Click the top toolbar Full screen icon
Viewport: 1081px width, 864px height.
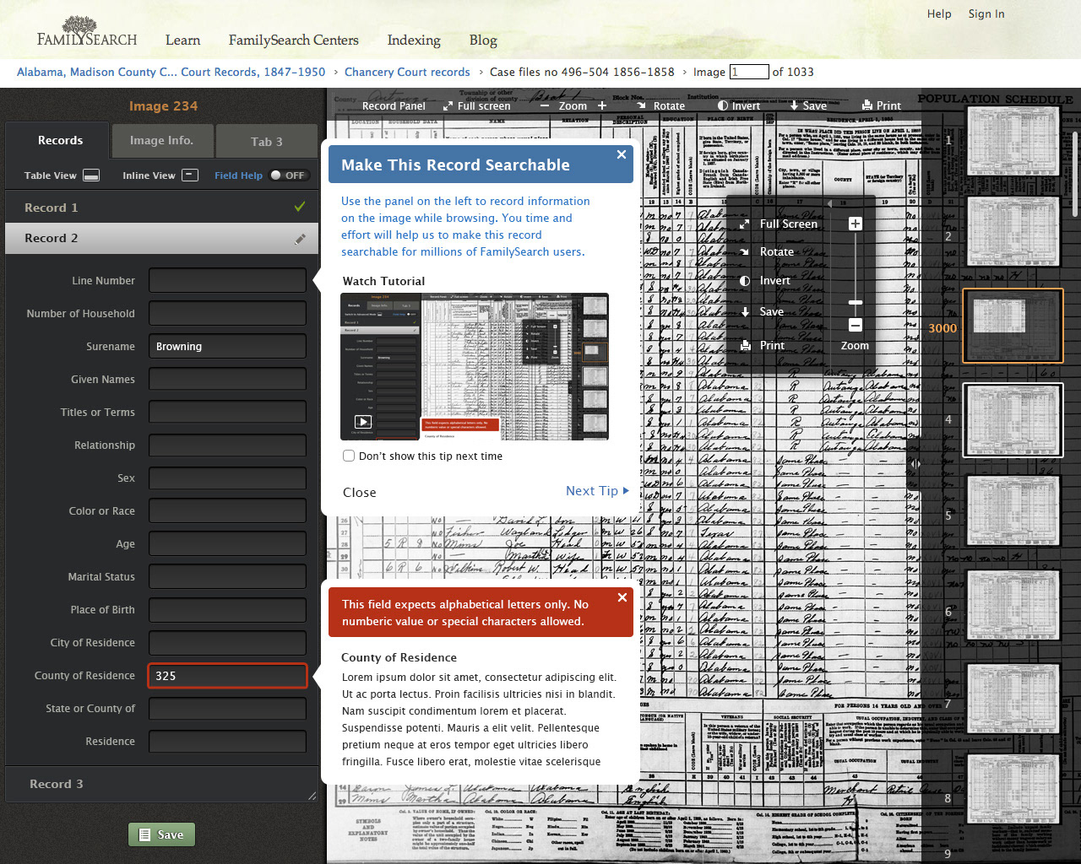pyautogui.click(x=448, y=106)
